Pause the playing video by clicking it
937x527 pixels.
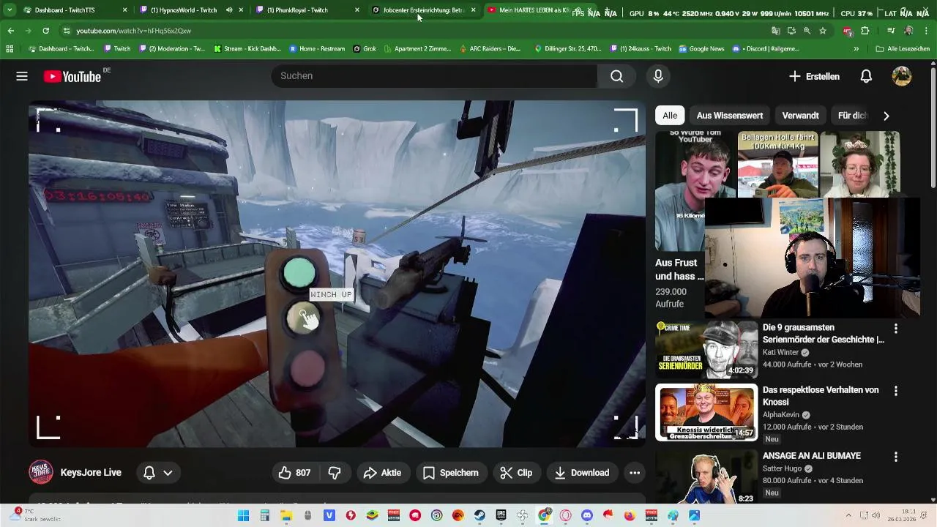pyautogui.click(x=337, y=273)
